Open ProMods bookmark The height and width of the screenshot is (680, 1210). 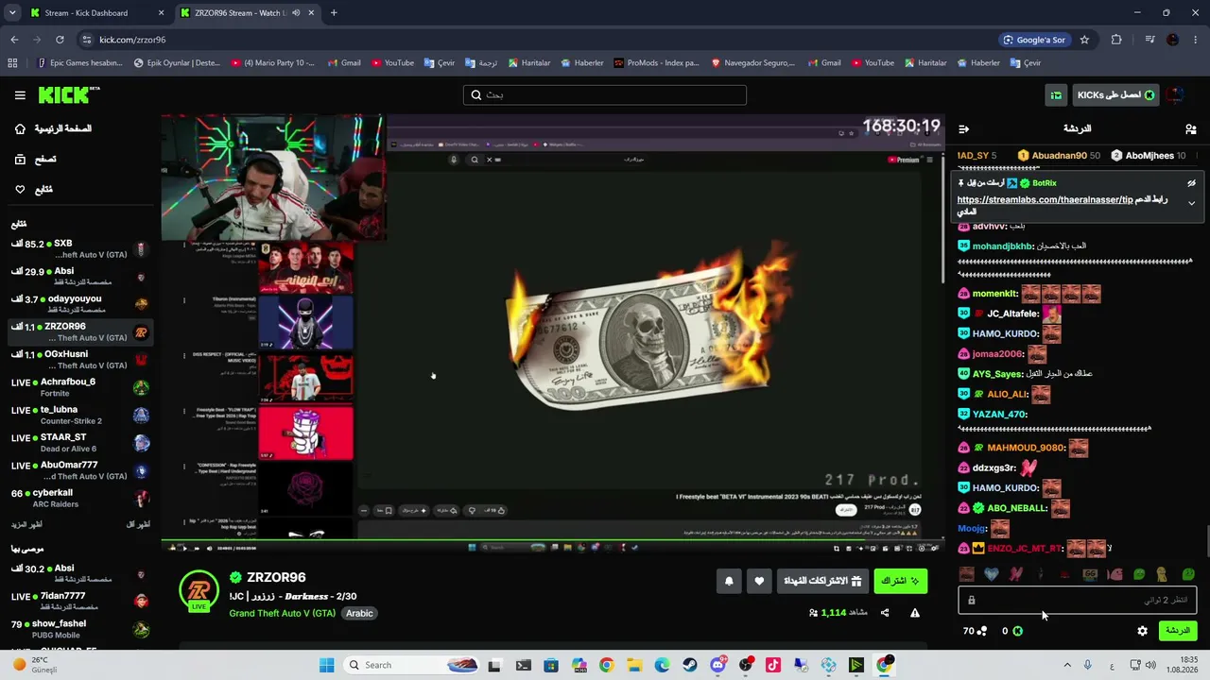coord(656,63)
